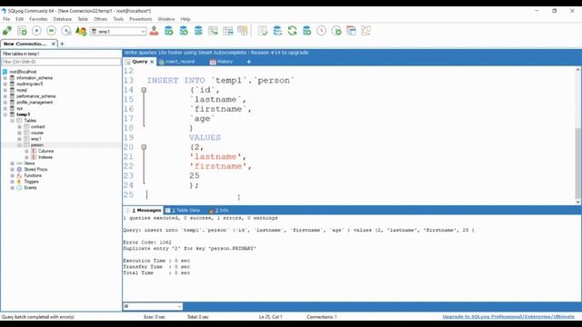The height and width of the screenshot is (327, 582).
Task: Select the emp1 table in tree
Action: (36, 139)
